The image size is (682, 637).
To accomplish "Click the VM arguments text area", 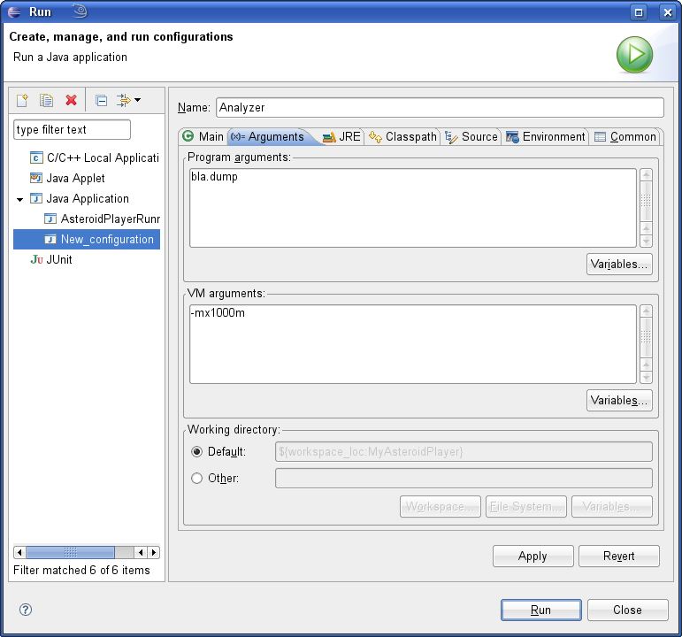I will coord(413,344).
